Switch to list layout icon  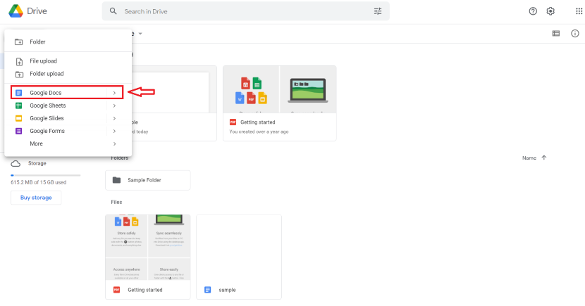556,34
